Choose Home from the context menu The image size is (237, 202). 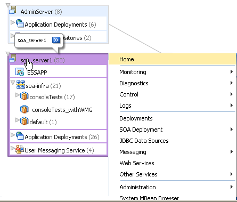click(172, 59)
